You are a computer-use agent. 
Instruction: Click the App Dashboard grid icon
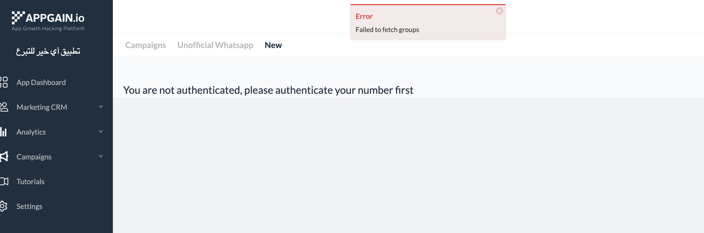4,82
